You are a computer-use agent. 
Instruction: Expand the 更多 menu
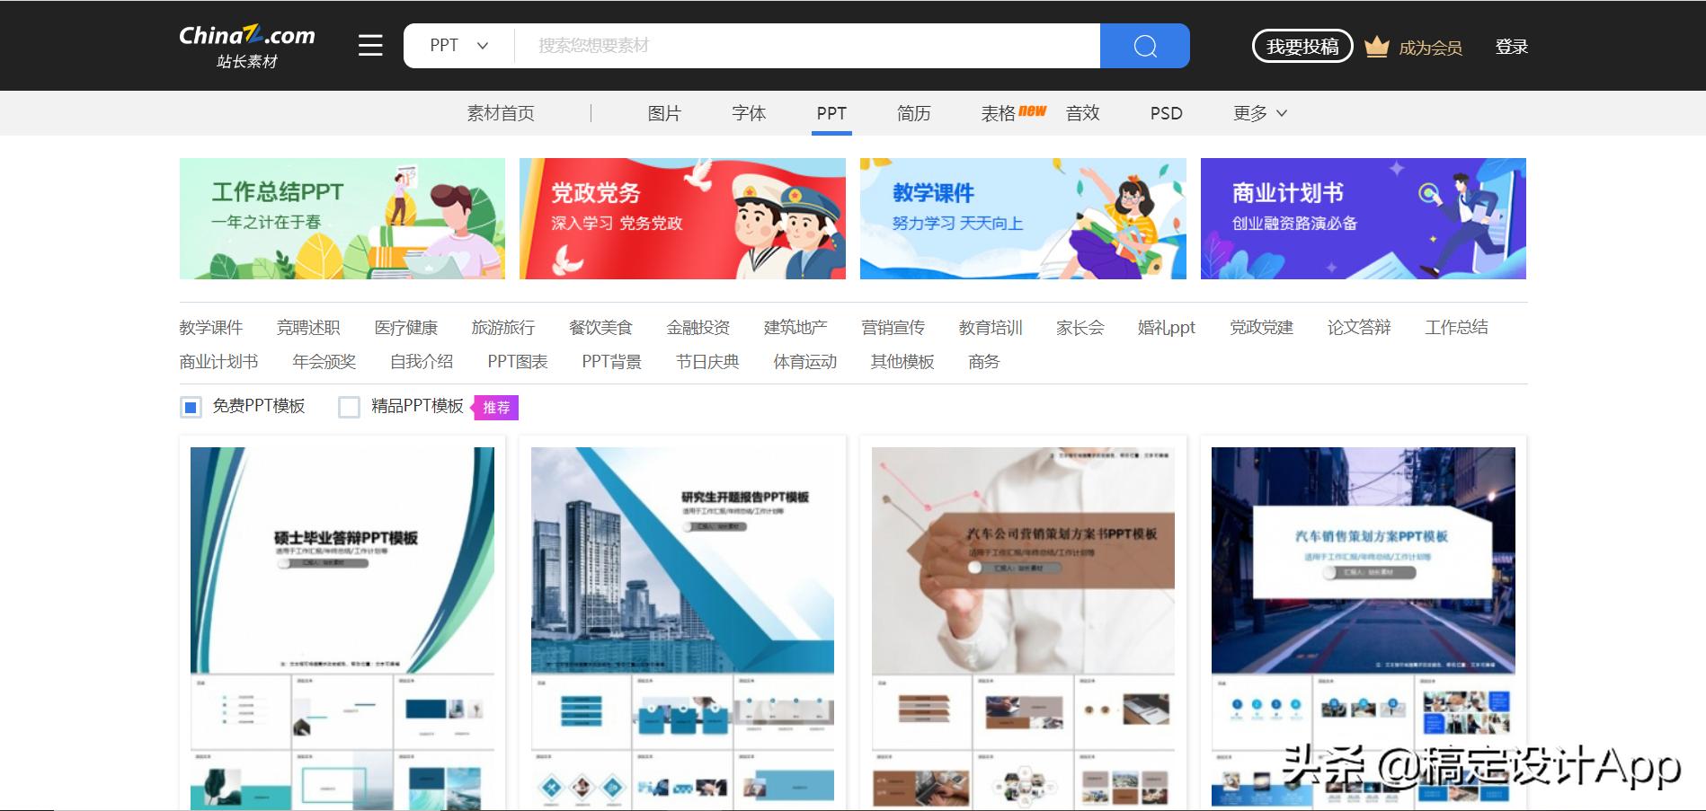point(1258,113)
